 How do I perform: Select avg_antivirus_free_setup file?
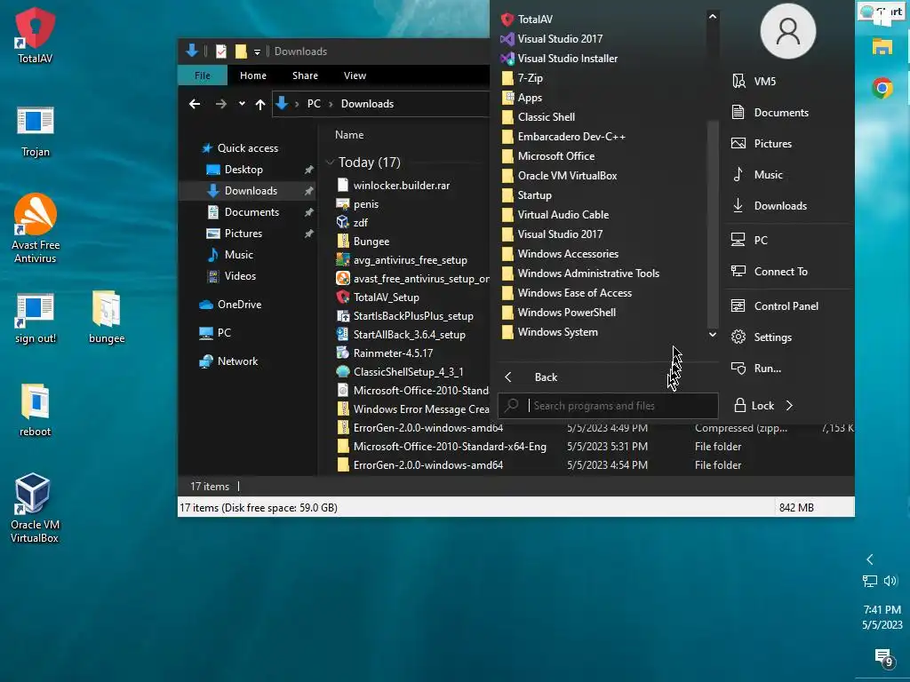(x=411, y=260)
